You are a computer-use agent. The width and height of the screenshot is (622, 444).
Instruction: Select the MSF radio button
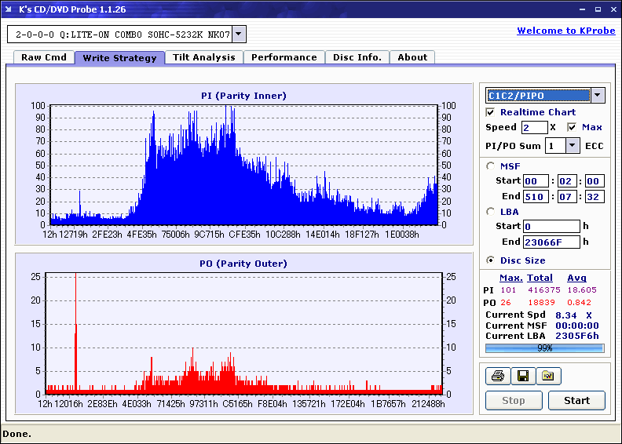coord(491,166)
